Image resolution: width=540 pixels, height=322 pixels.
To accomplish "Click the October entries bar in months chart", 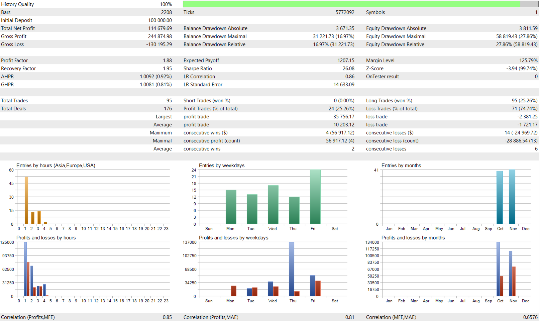I will pyautogui.click(x=500, y=198).
